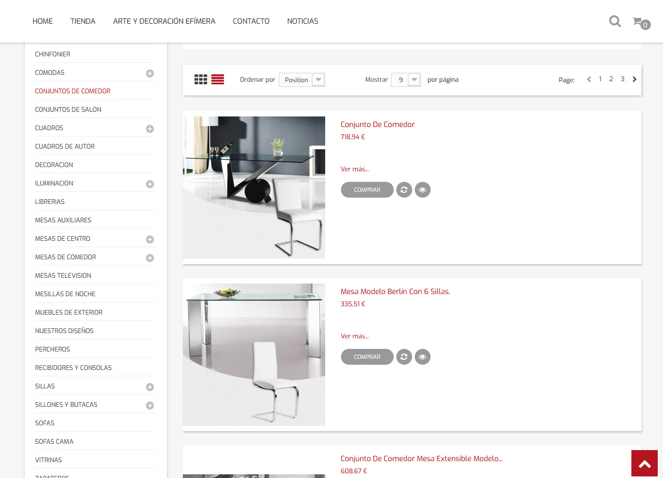Select the MESAS DE CENTRO category label
The image size is (663, 478).
click(x=63, y=239)
